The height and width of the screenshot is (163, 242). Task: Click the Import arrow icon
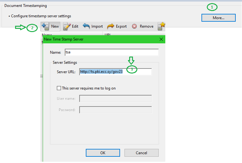tap(86, 26)
